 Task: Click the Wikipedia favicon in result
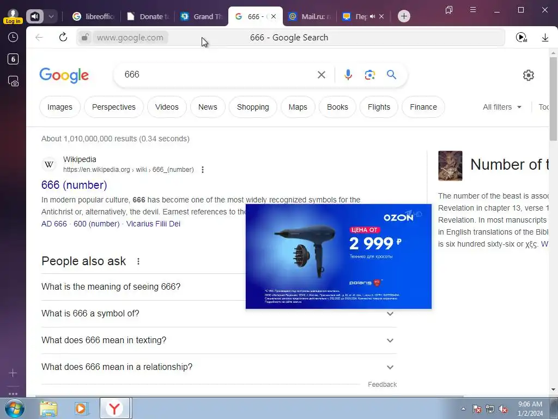click(x=49, y=164)
